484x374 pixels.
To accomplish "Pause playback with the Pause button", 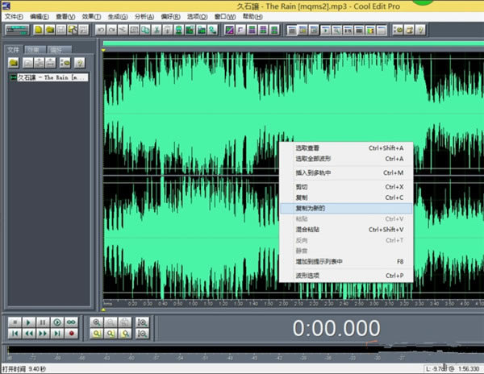I will click(42, 322).
